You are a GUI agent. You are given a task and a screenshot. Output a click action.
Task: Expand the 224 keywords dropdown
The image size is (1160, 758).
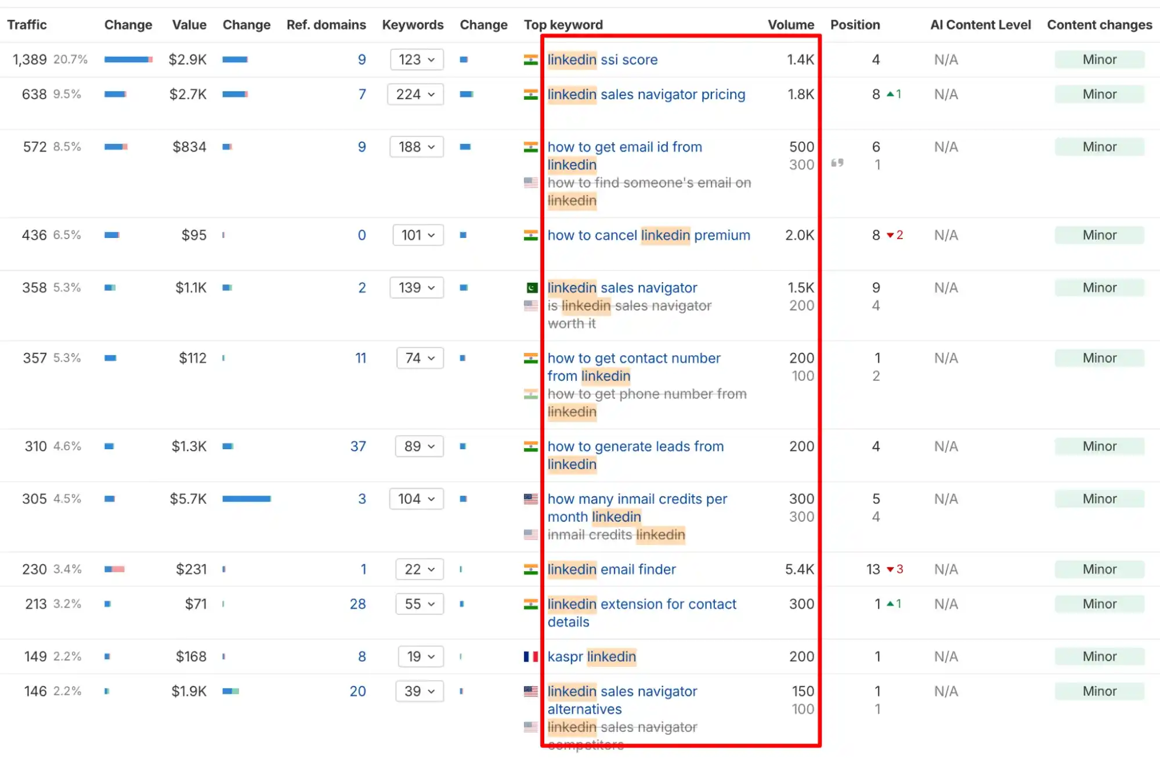(415, 95)
